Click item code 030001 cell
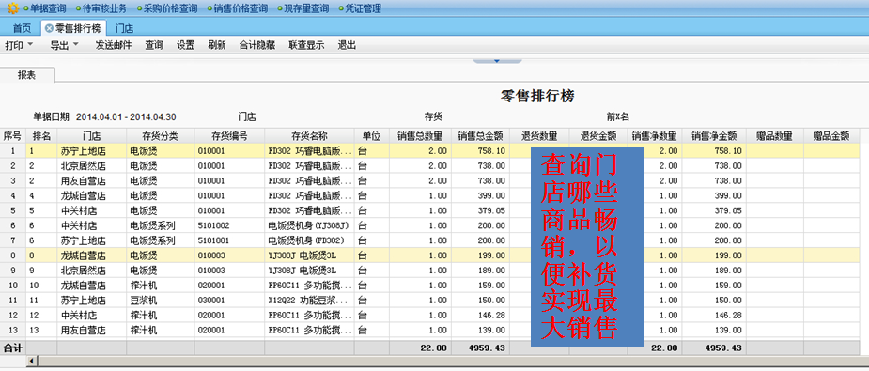This screenshot has height=371, width=869. (x=229, y=301)
